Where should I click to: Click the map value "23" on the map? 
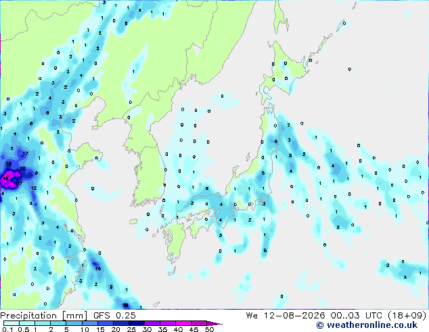point(9,163)
